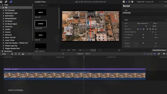Select justify-right alignment icon
The image size is (167, 94).
(153, 29)
